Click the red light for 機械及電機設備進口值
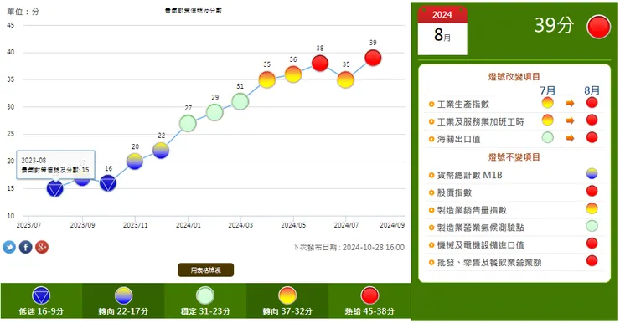 pyautogui.click(x=592, y=244)
